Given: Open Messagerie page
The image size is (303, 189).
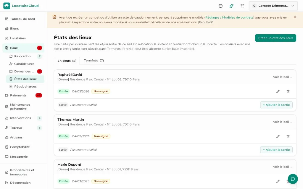Looking at the screenshot, I should point(23,157).
